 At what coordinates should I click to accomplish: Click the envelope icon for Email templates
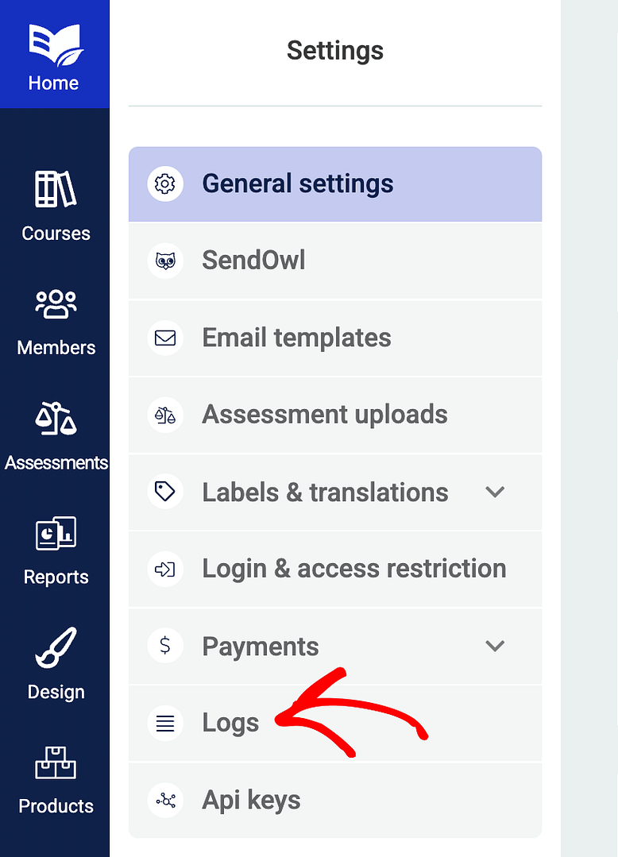pyautogui.click(x=164, y=338)
